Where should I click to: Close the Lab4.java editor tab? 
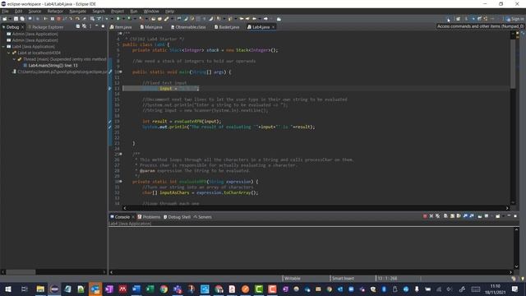tap(274, 27)
